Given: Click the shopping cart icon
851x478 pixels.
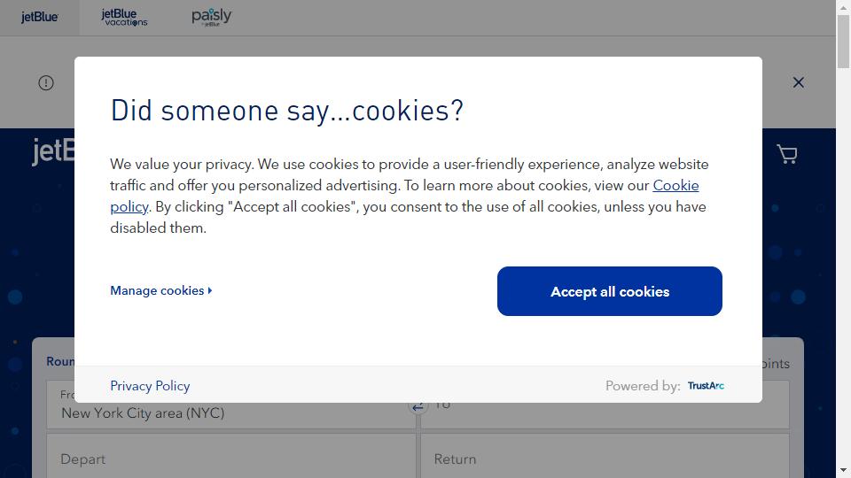Looking at the screenshot, I should pyautogui.click(x=786, y=154).
